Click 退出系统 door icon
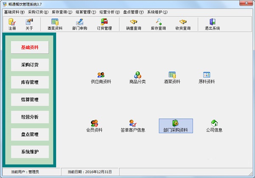 pyautogui.click(x=212, y=24)
